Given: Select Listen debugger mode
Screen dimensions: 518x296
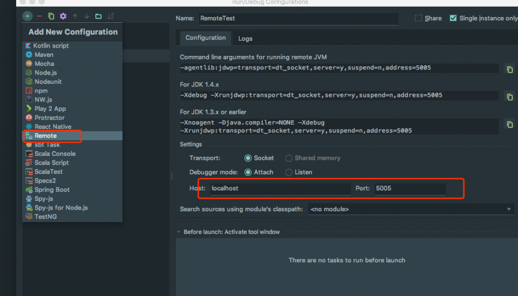Looking at the screenshot, I should click(289, 172).
